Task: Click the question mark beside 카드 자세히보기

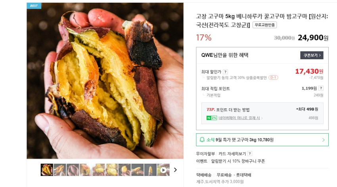Action: point(249,153)
